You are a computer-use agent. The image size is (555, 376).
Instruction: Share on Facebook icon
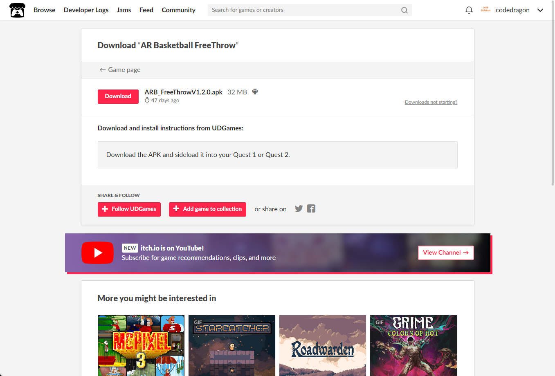coord(311,209)
